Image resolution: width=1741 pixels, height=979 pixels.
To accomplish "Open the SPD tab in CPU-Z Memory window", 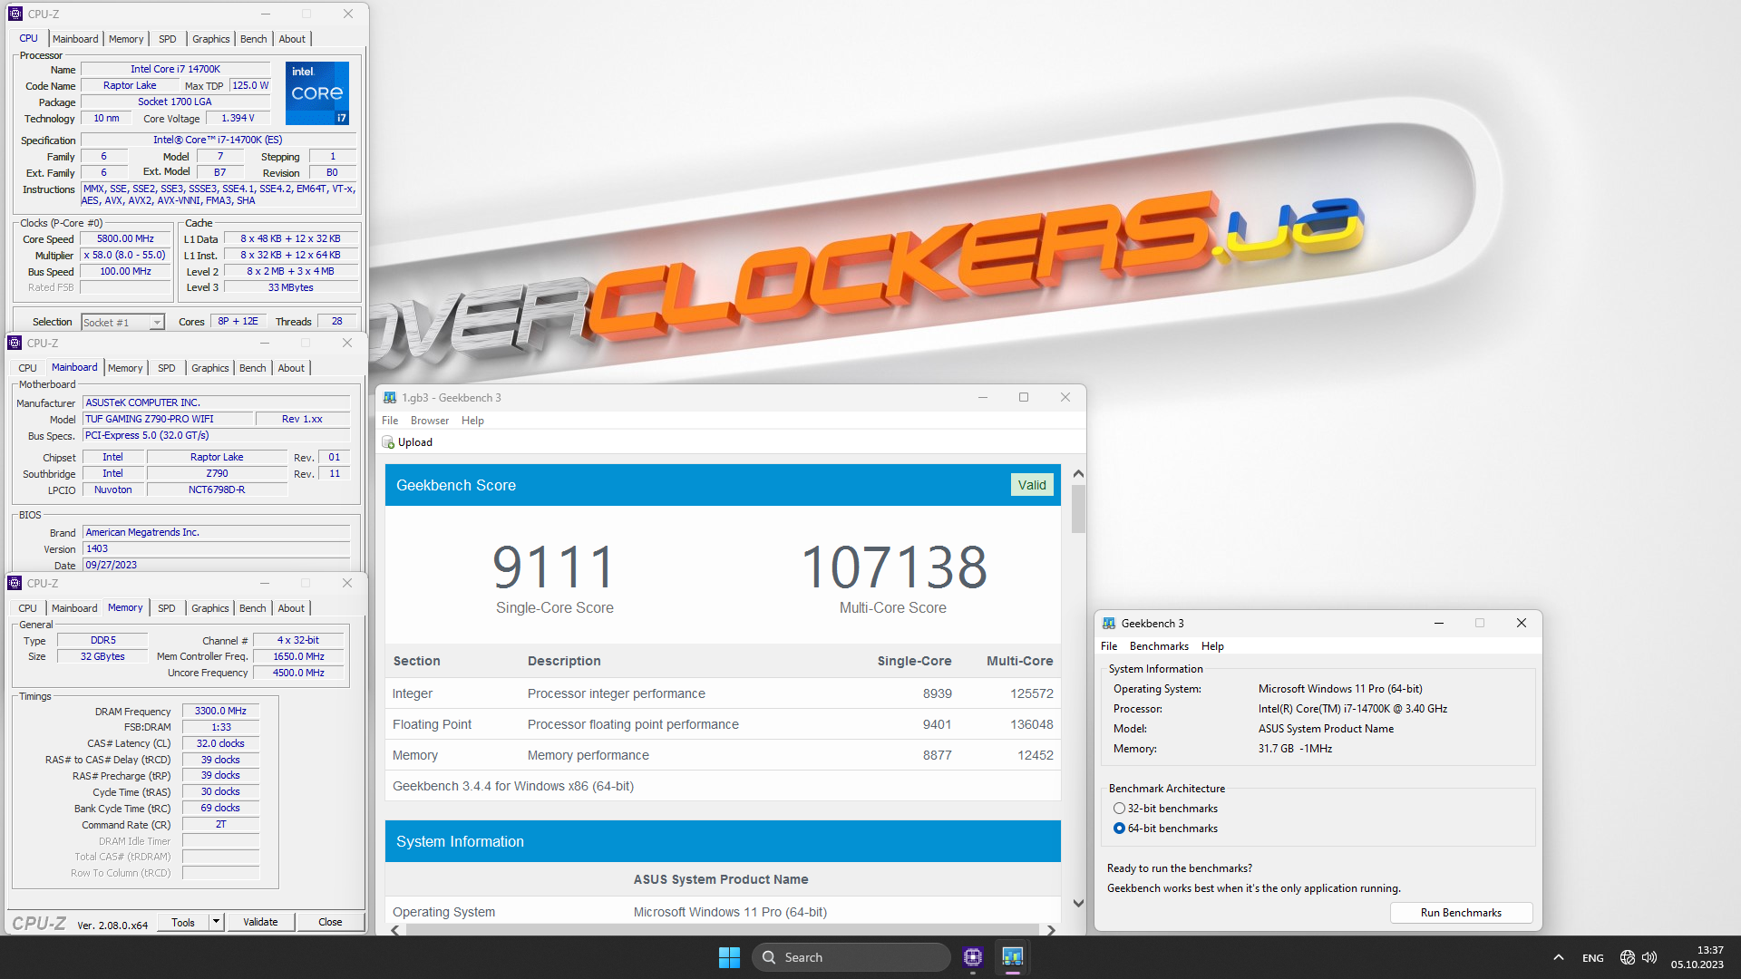I will pyautogui.click(x=167, y=608).
